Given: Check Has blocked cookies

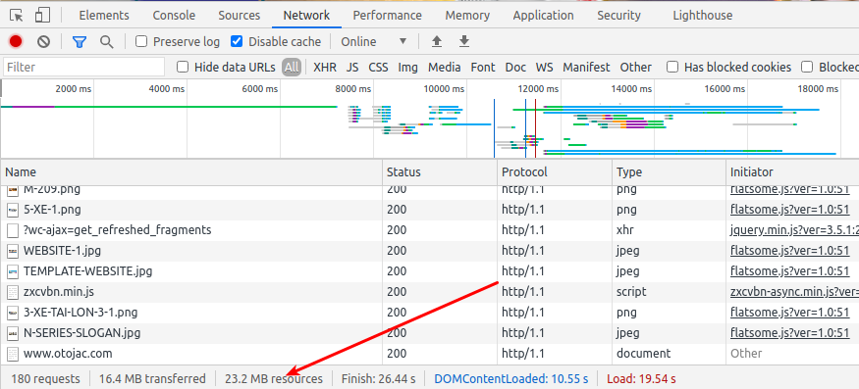Looking at the screenshot, I should 672,68.
